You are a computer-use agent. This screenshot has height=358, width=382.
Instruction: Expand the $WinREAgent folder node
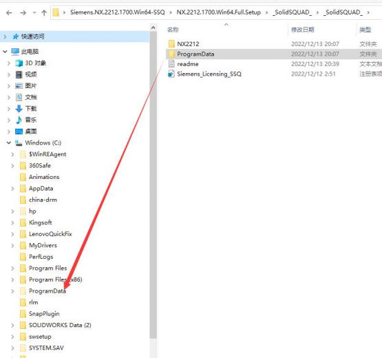pyautogui.click(x=12, y=154)
